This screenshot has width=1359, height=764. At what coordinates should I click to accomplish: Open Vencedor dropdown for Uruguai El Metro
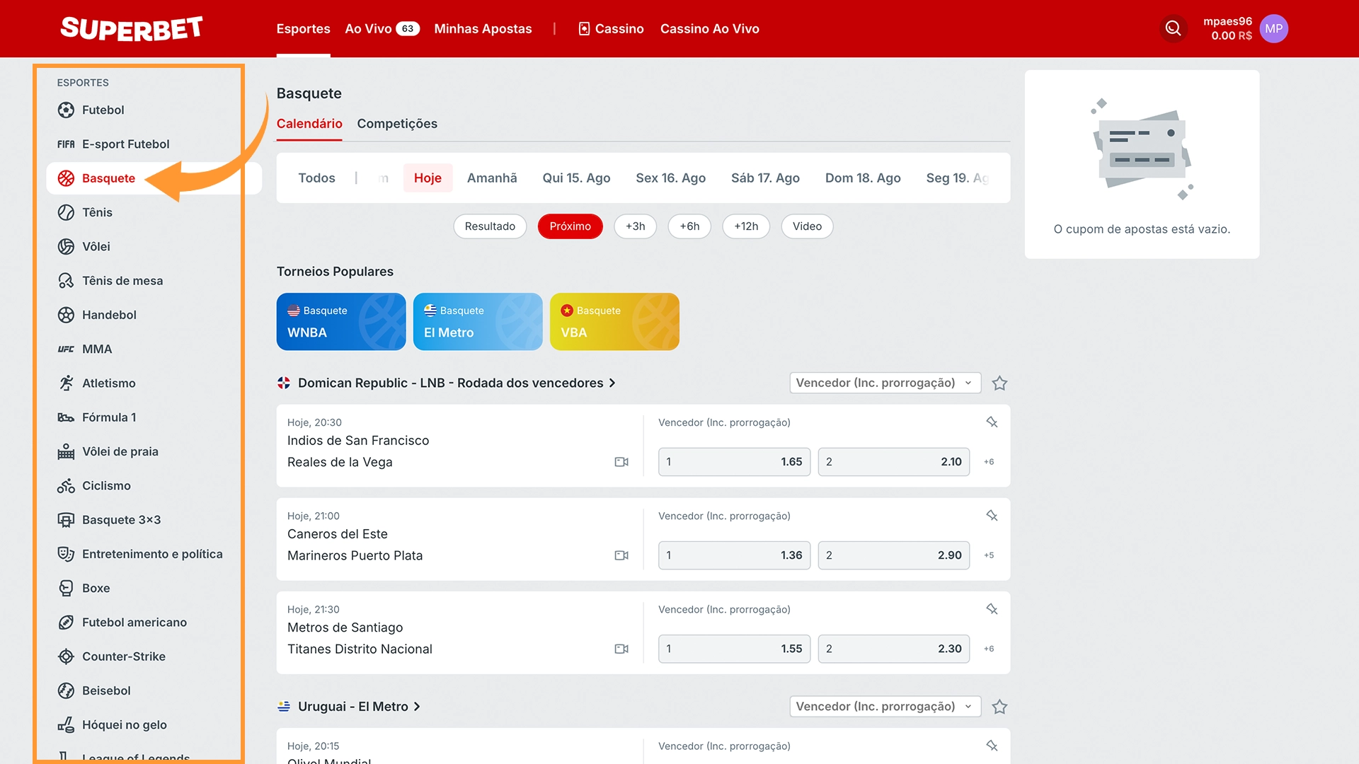pos(885,707)
